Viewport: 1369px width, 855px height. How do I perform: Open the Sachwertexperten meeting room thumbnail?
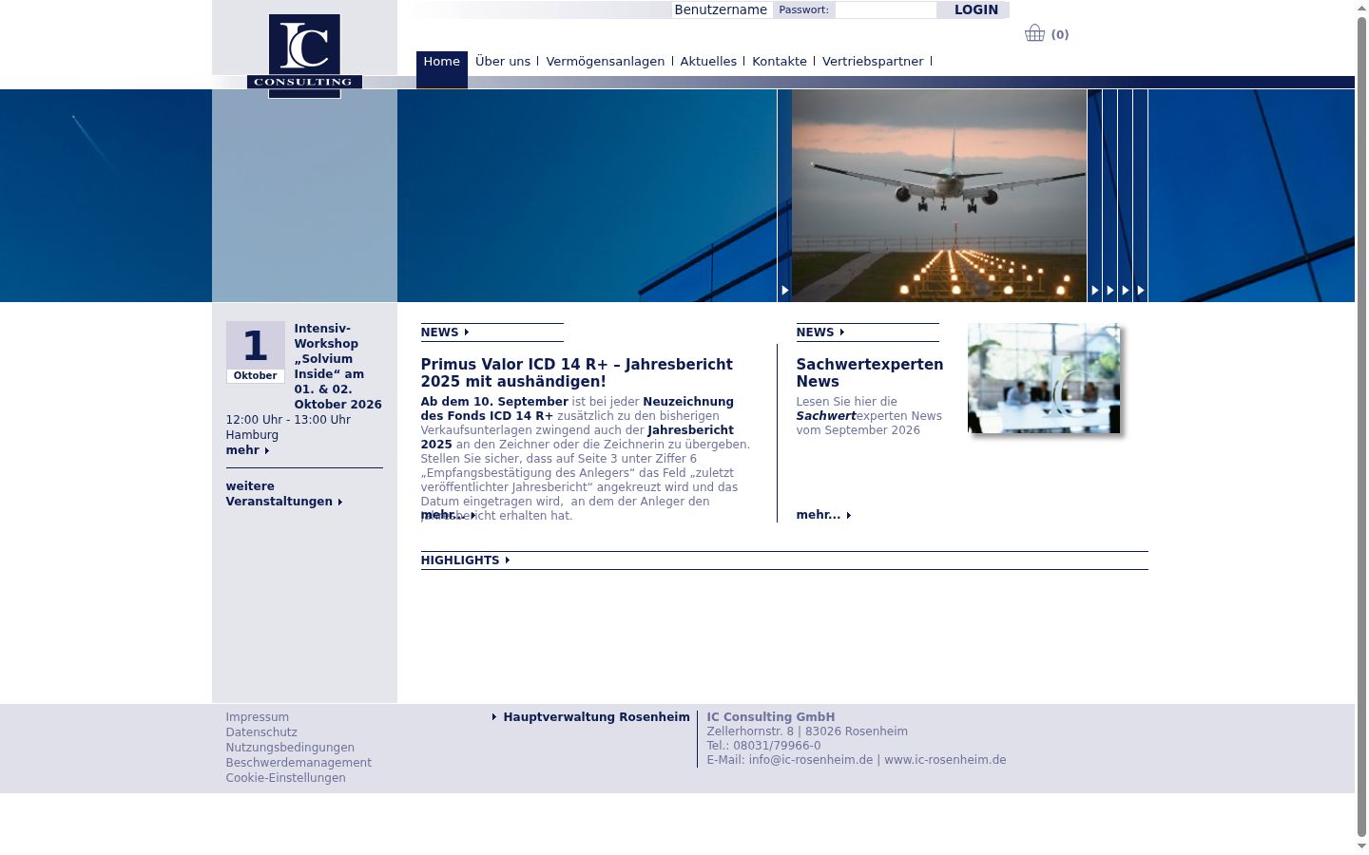pos(1044,378)
